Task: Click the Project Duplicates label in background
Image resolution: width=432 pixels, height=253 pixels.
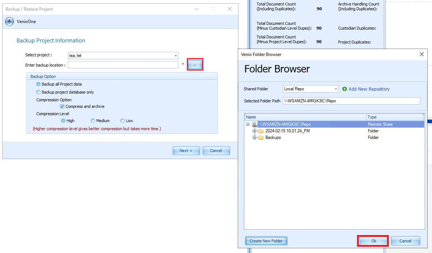Action: [x=354, y=42]
